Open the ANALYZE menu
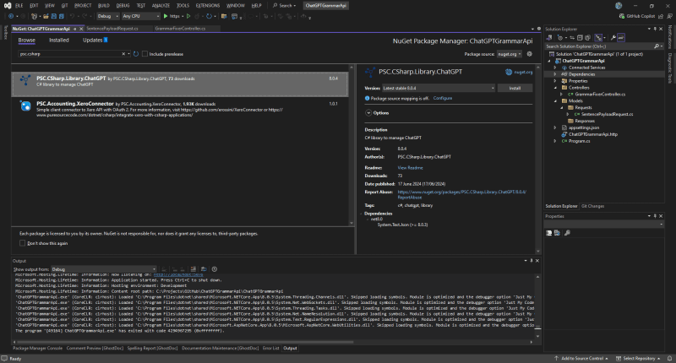 tap(161, 6)
